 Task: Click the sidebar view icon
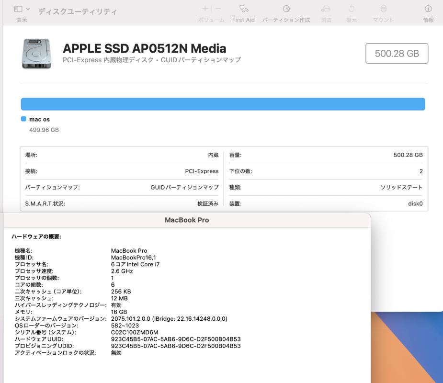[x=18, y=9]
